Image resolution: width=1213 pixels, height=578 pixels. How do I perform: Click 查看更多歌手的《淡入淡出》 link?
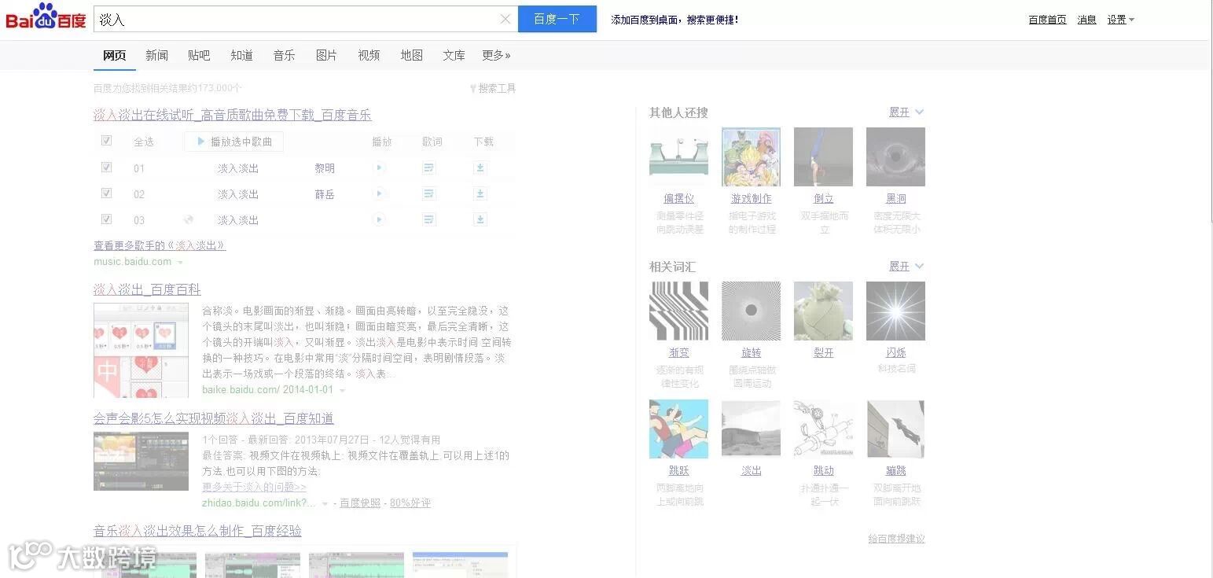160,245
